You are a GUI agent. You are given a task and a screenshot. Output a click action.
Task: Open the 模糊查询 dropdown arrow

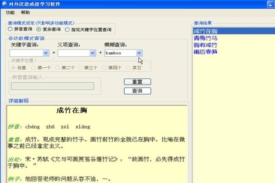click(x=139, y=53)
